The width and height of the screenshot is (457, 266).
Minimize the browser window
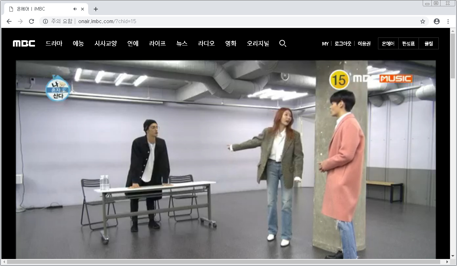point(427,3)
